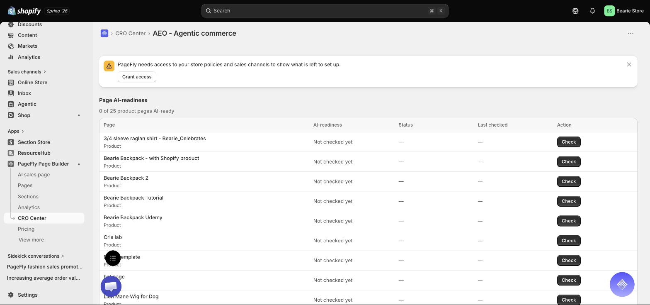This screenshot has width=650, height=305.
Task: Click the Inbox icon in the sidebar
Action: point(11,93)
